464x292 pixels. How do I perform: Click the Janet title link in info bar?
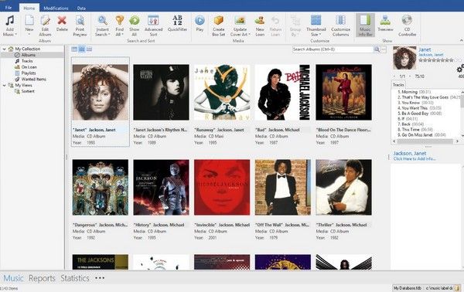(425, 49)
